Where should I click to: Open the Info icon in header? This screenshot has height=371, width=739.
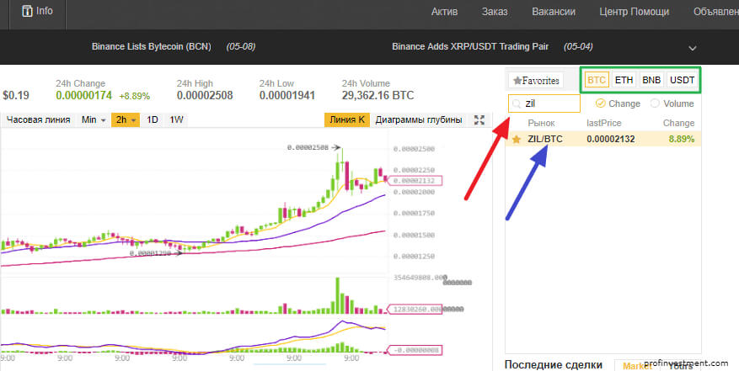coord(27,11)
